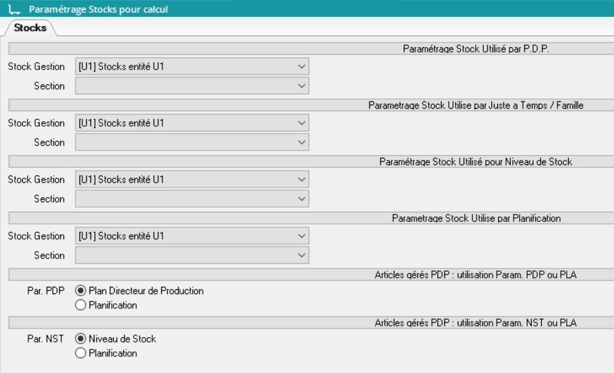Expand the Section dropdown under P.D.P. settings
This screenshot has height=373, width=614.
(x=191, y=86)
